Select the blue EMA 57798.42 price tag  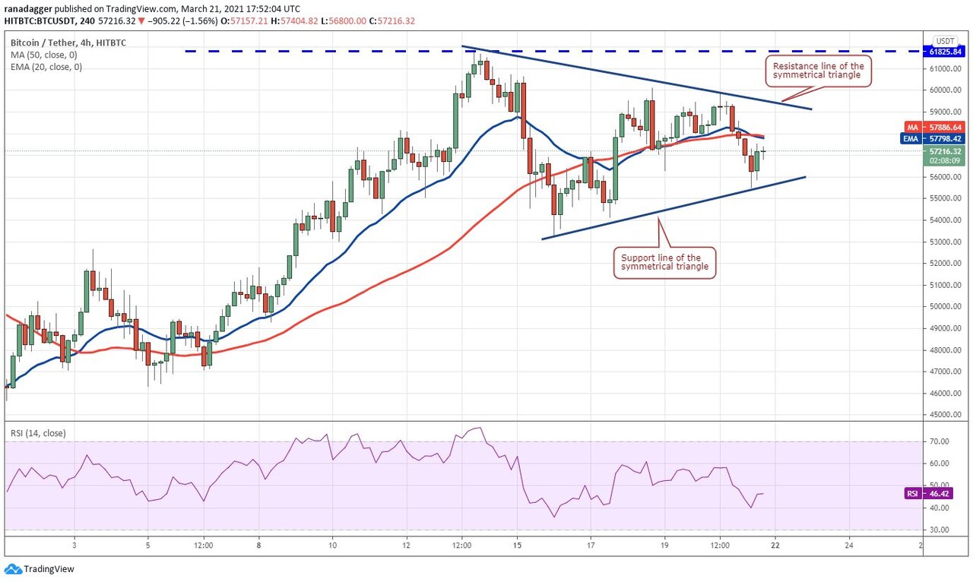(x=936, y=139)
